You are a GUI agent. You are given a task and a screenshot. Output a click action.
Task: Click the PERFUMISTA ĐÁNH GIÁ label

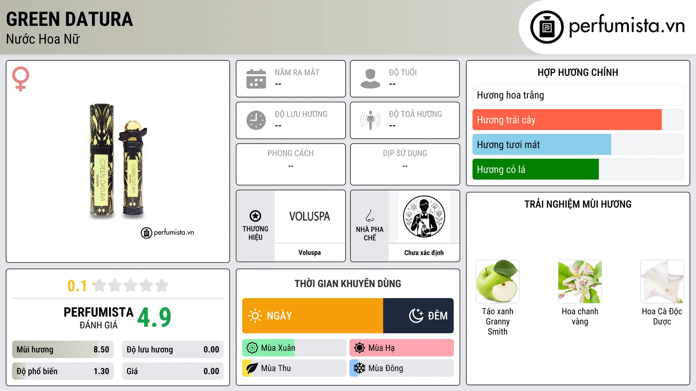[99, 318]
